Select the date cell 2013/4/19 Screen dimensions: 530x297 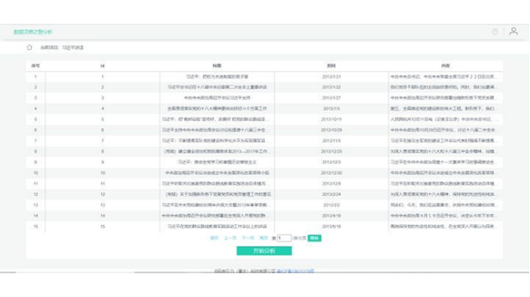pyautogui.click(x=331, y=215)
